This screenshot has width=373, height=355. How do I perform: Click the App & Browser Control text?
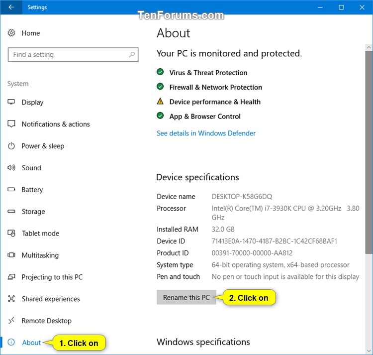[x=205, y=117]
